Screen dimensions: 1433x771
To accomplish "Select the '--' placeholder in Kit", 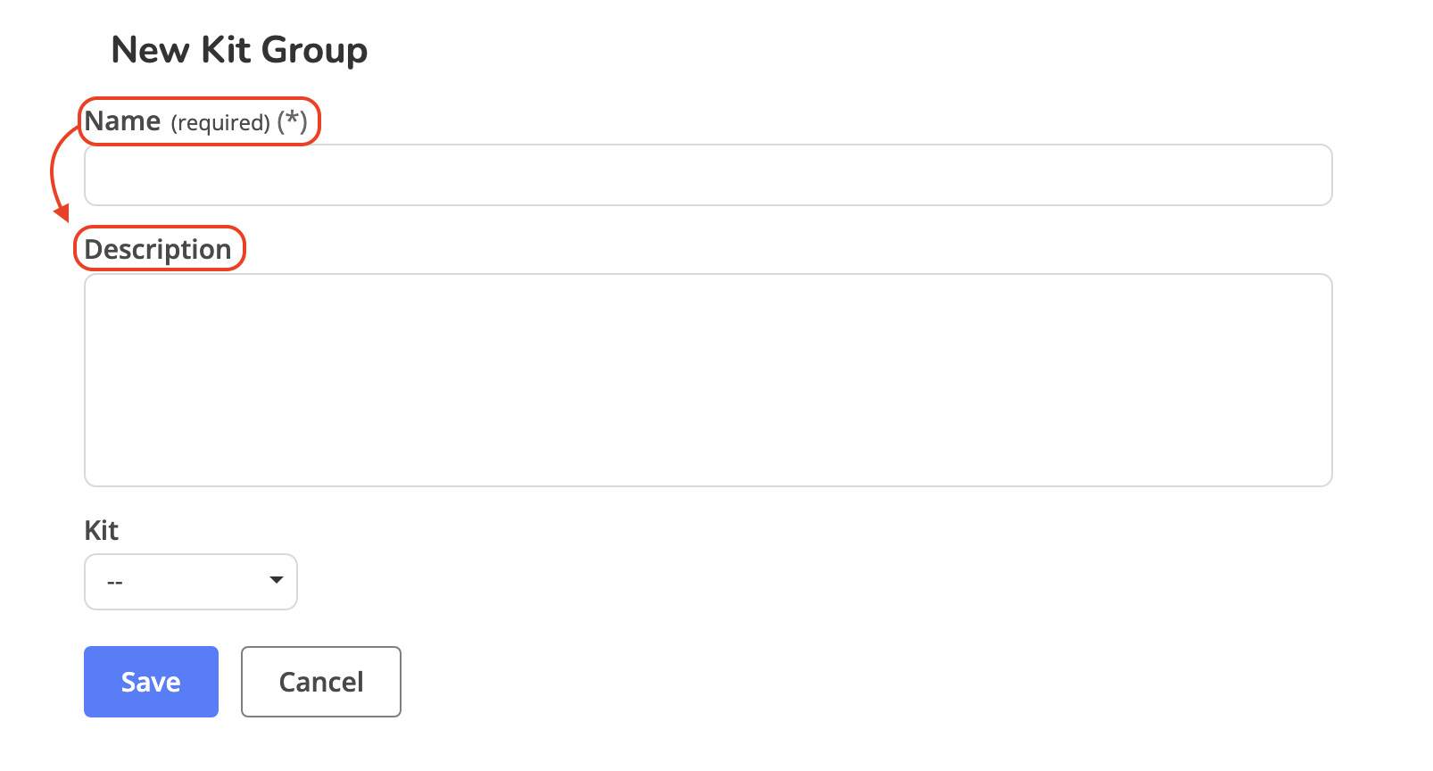I will point(115,583).
